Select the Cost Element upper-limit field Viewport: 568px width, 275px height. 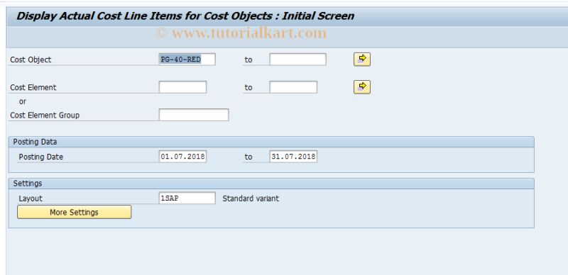pos(293,87)
